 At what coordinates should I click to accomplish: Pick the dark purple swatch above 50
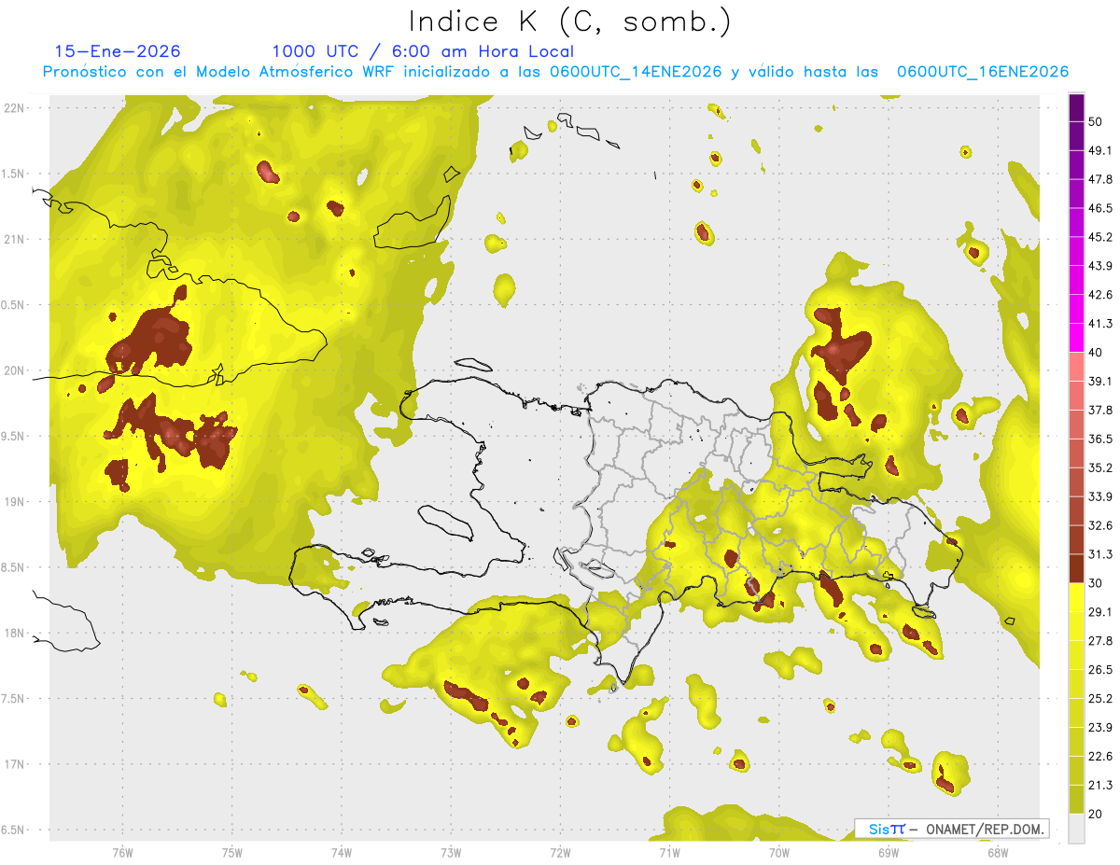[1076, 107]
